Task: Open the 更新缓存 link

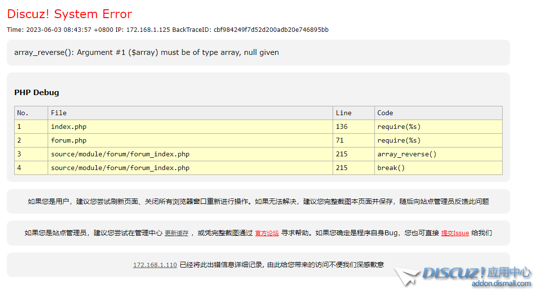Action: click(x=177, y=233)
